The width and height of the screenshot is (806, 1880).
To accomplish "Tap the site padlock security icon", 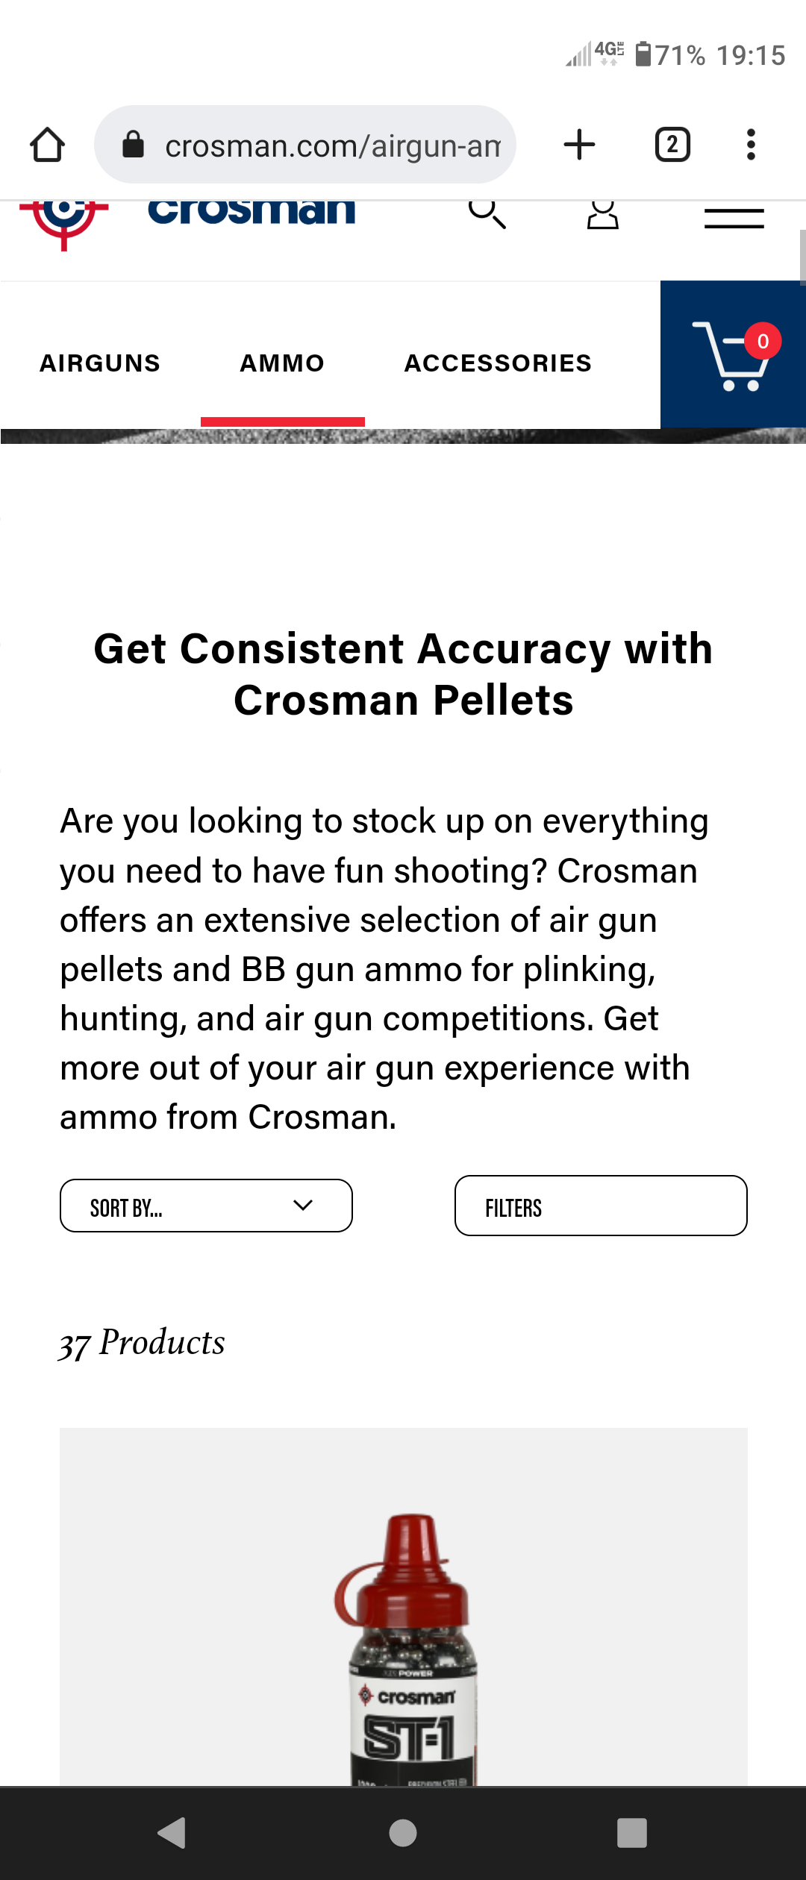I will click(x=133, y=145).
